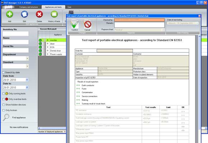Click the Cancel icon in report dialog
208x143 pixels.
click(x=87, y=24)
